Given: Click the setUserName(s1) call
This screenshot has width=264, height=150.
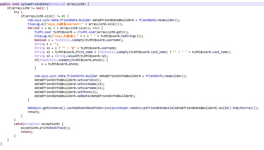Looking at the screenshot, I should (90, 88).
